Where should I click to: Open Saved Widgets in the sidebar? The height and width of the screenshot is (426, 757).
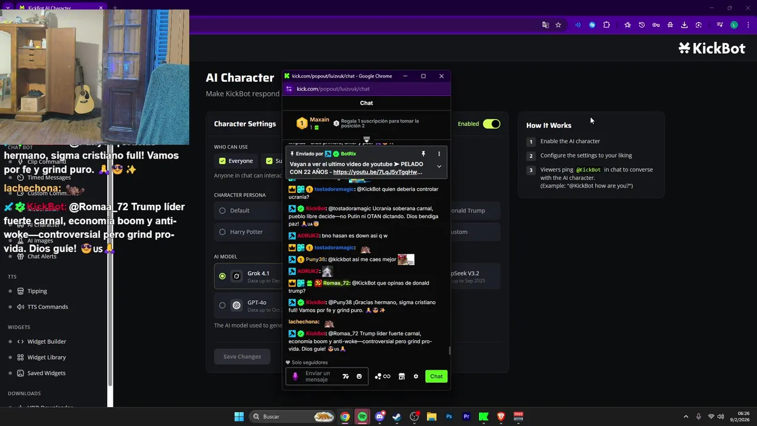46,373
